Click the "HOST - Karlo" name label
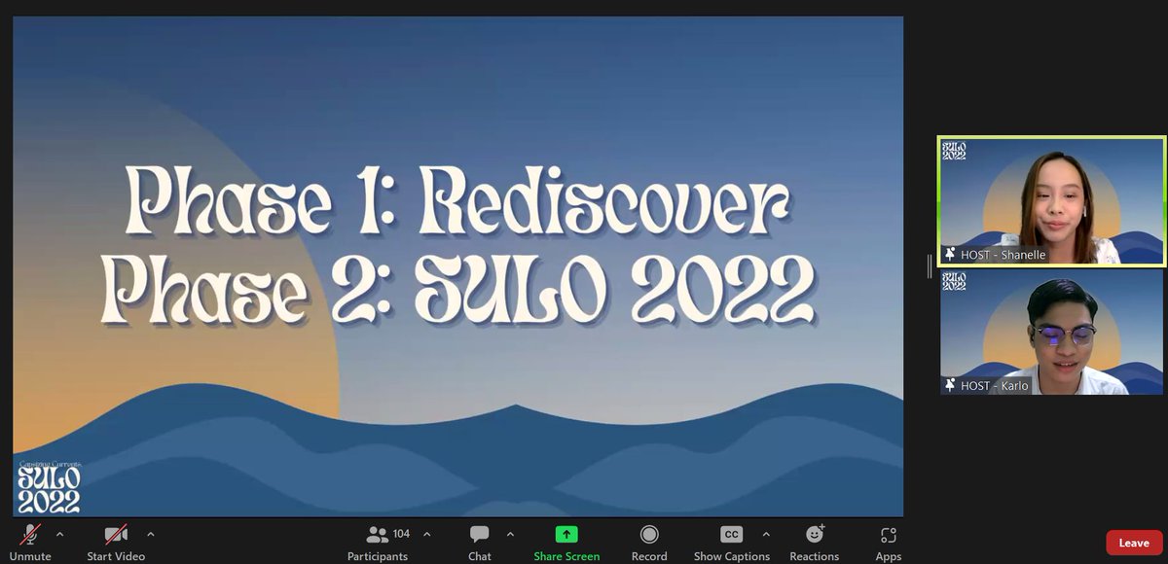 [994, 386]
